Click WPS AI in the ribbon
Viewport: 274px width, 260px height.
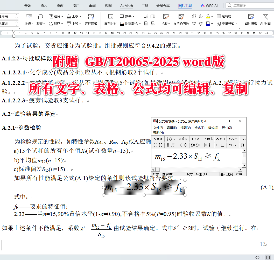coord(209,5)
